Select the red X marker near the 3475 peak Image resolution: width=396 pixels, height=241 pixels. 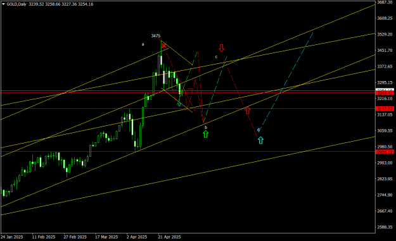click(164, 46)
